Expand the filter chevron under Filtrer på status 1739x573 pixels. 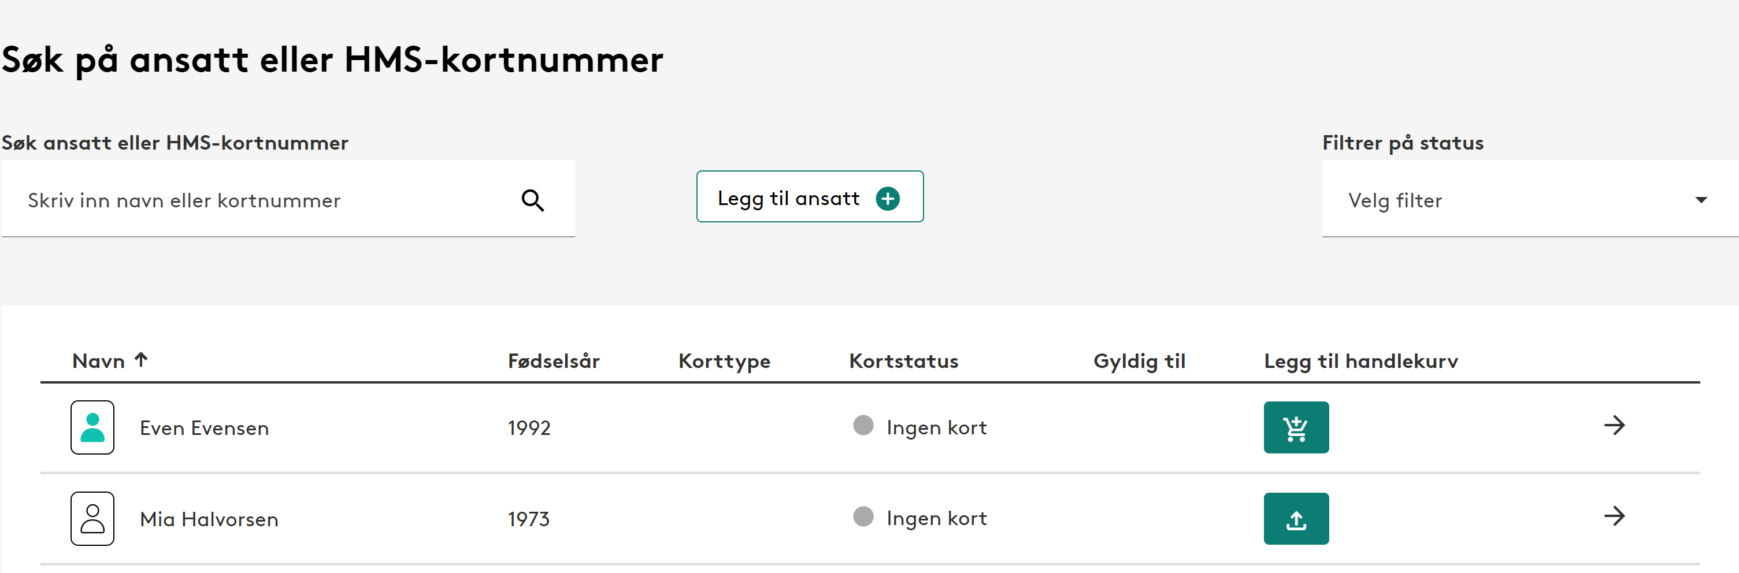tap(1701, 200)
